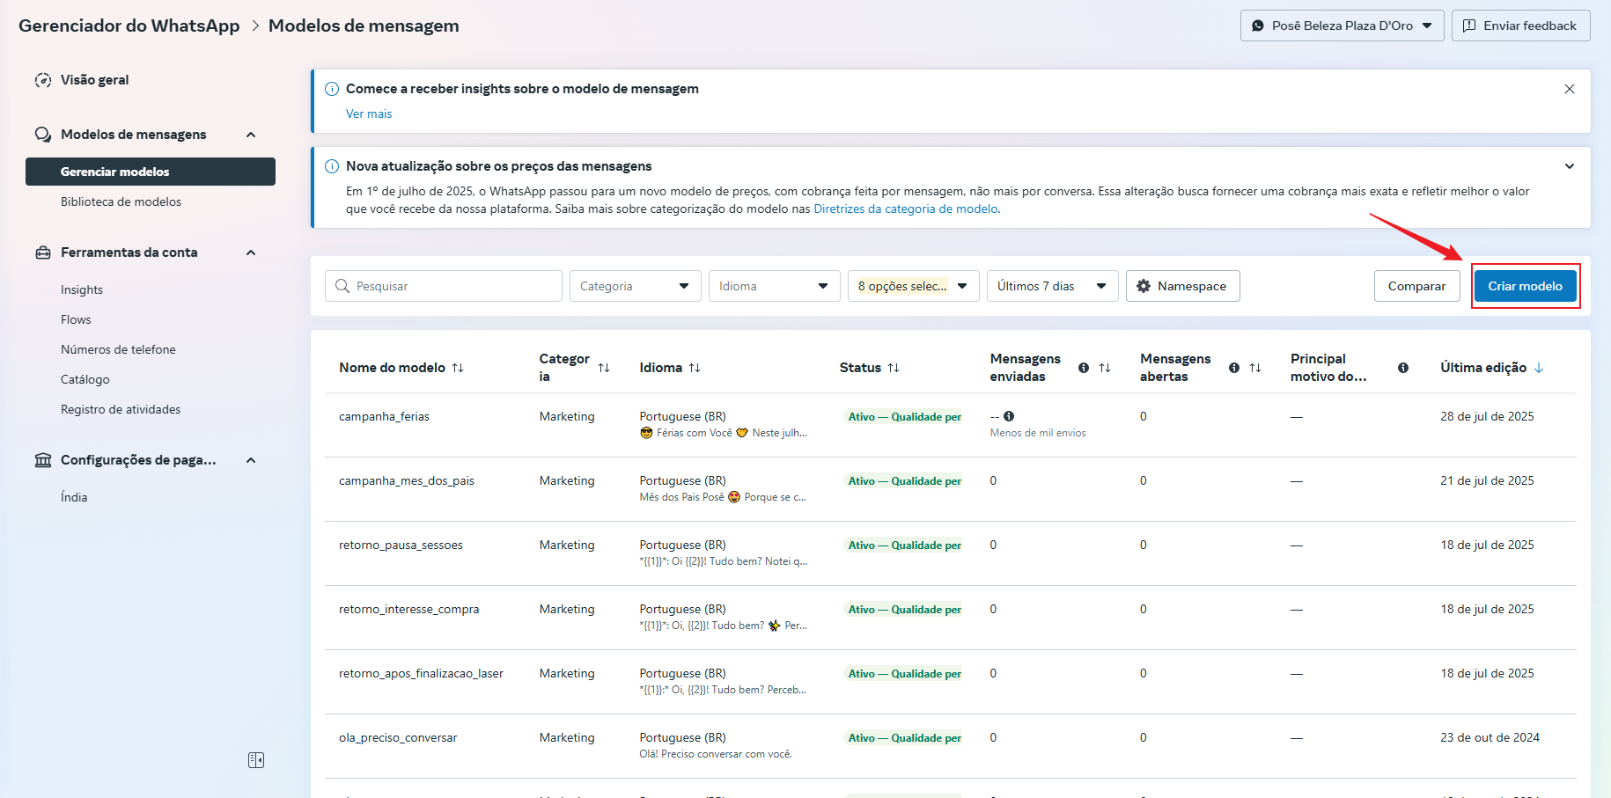The width and height of the screenshot is (1611, 798).
Task: Sort table by Status arrows icon
Action: (894, 368)
